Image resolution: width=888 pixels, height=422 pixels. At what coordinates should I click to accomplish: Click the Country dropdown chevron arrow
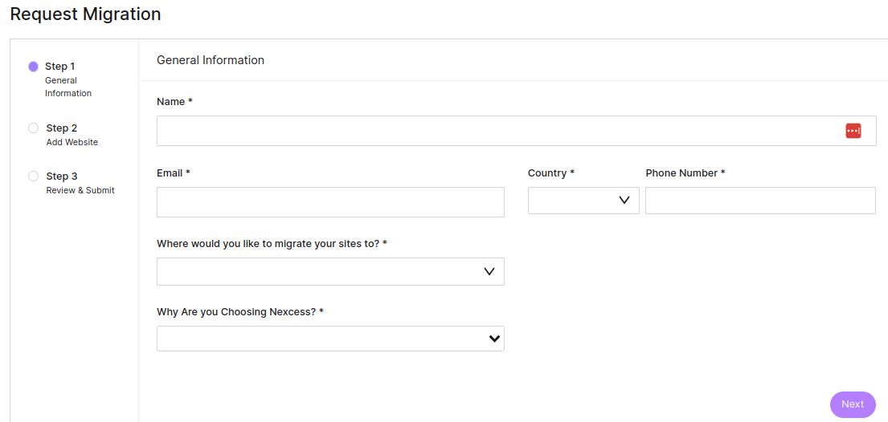(x=624, y=201)
